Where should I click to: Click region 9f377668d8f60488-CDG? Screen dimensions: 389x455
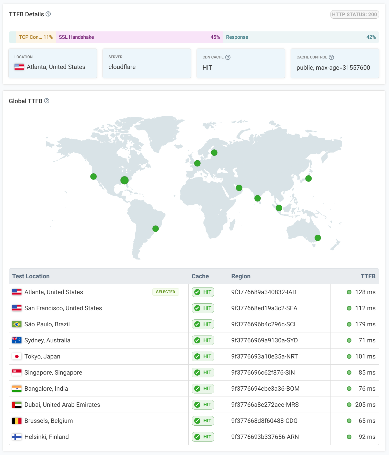[x=264, y=421]
